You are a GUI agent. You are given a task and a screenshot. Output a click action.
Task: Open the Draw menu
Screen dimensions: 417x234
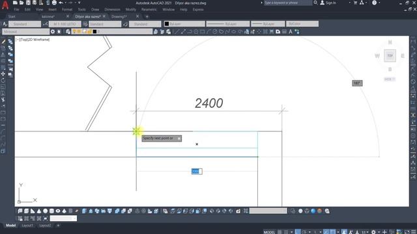point(95,10)
